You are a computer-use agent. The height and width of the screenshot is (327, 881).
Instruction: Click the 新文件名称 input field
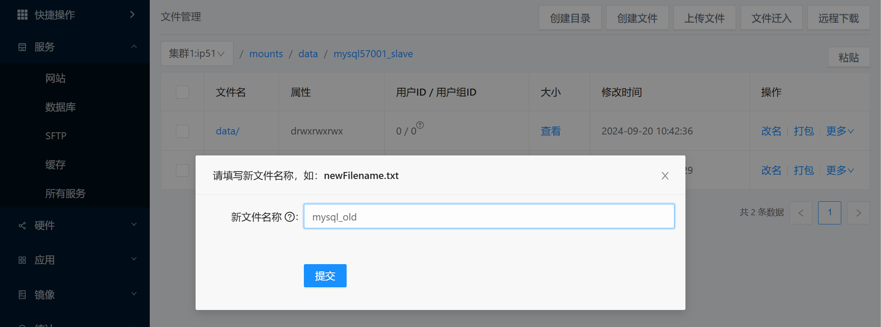click(x=489, y=217)
